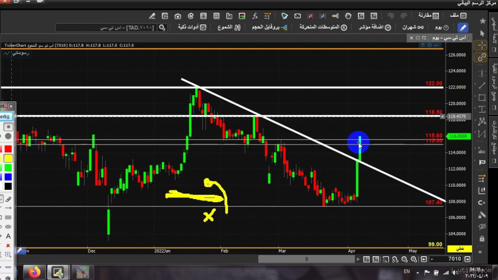498x280 pixels.
Task: Open Firefox from the taskbar
Action: (35, 272)
